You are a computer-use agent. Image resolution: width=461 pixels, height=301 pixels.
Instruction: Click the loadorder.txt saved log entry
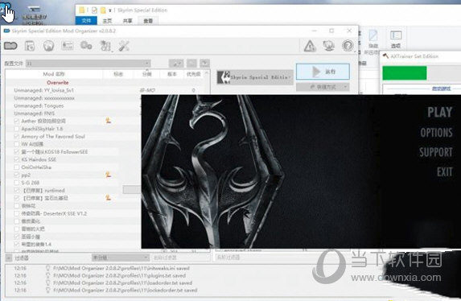click(x=123, y=282)
